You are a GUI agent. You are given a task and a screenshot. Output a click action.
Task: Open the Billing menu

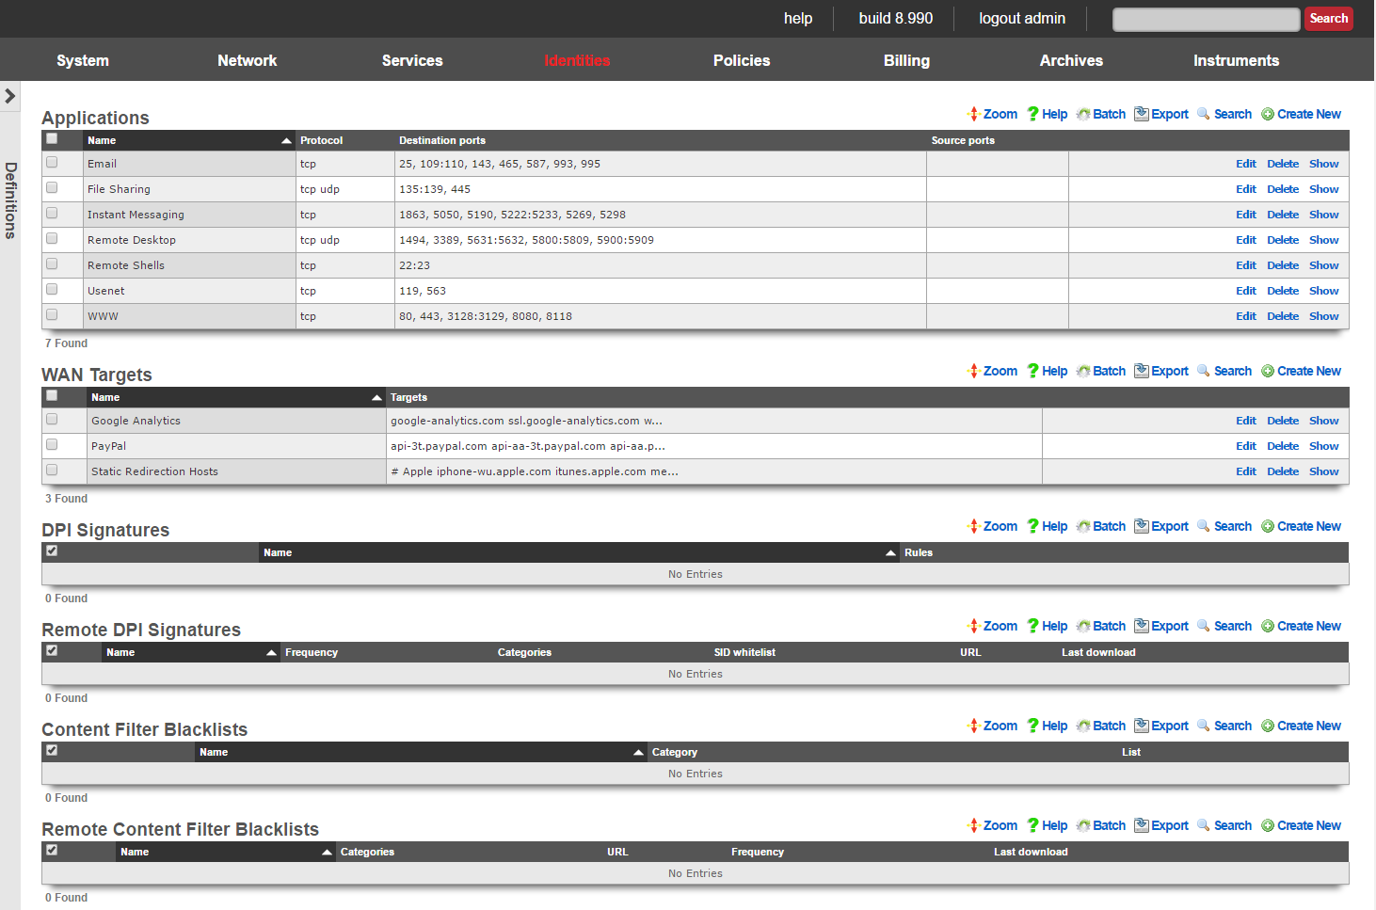906,60
